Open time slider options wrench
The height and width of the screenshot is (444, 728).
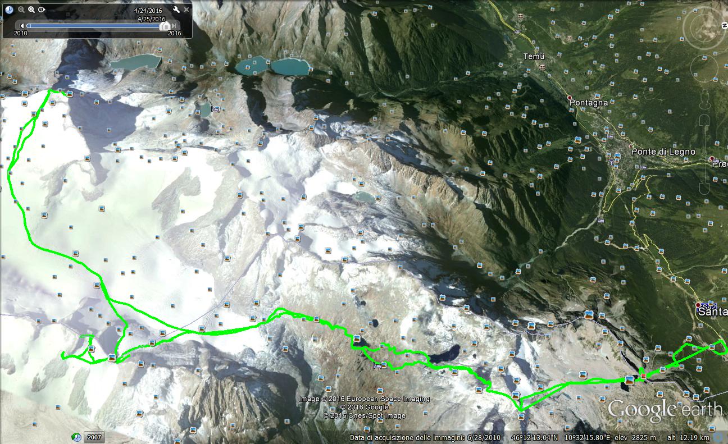[x=176, y=10]
